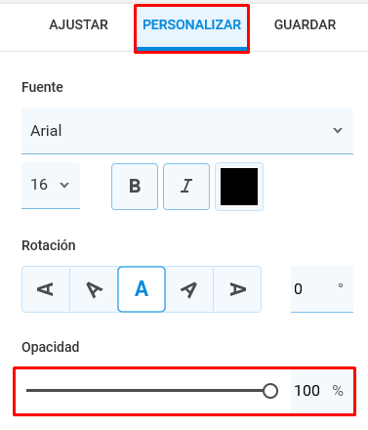This screenshot has width=368, height=430.
Task: Open the font size 16 dropdown
Action: tap(51, 186)
